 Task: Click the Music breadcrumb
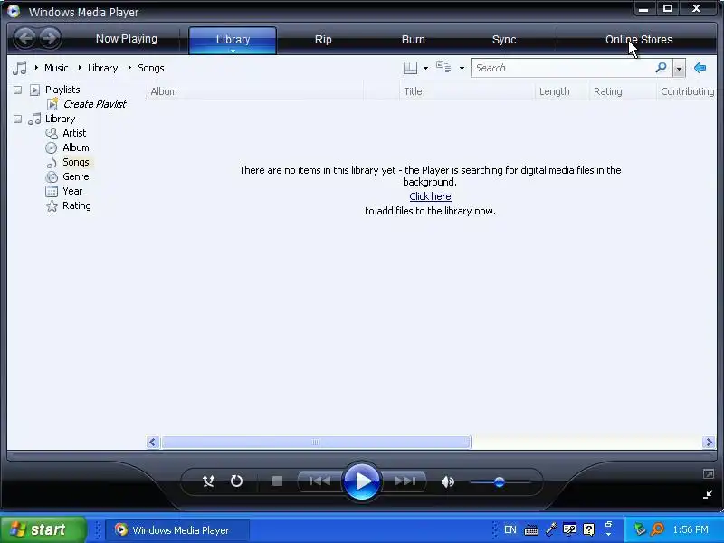56,68
